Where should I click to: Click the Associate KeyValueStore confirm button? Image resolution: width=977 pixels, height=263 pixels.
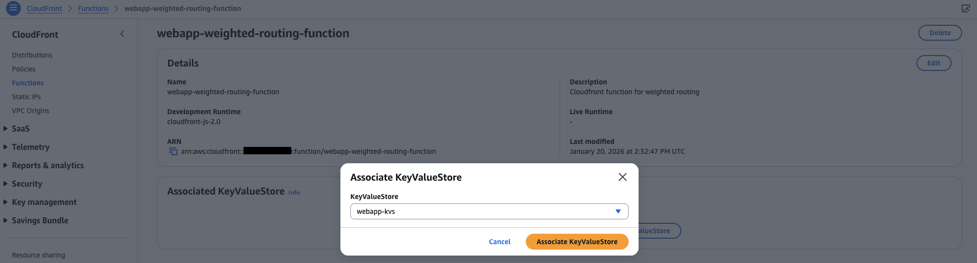[576, 242]
